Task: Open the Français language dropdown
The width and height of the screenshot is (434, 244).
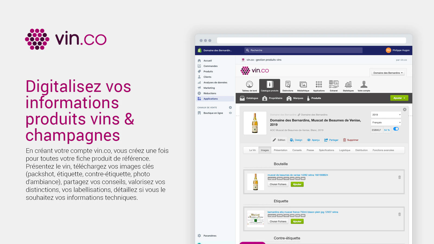Action: 386,123
